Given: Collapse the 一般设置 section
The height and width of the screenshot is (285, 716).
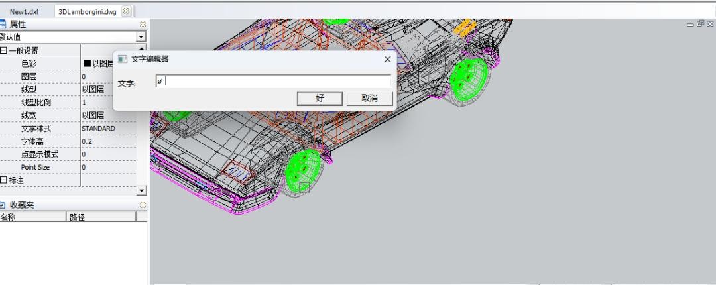Looking at the screenshot, I should [3, 50].
